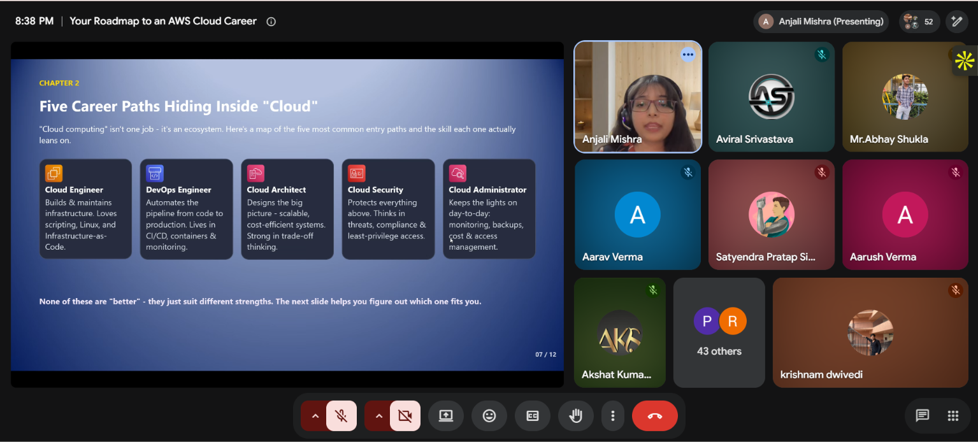Open the participants list showing 52

pyautogui.click(x=919, y=22)
